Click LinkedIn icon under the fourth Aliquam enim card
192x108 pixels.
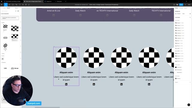tap(149, 84)
